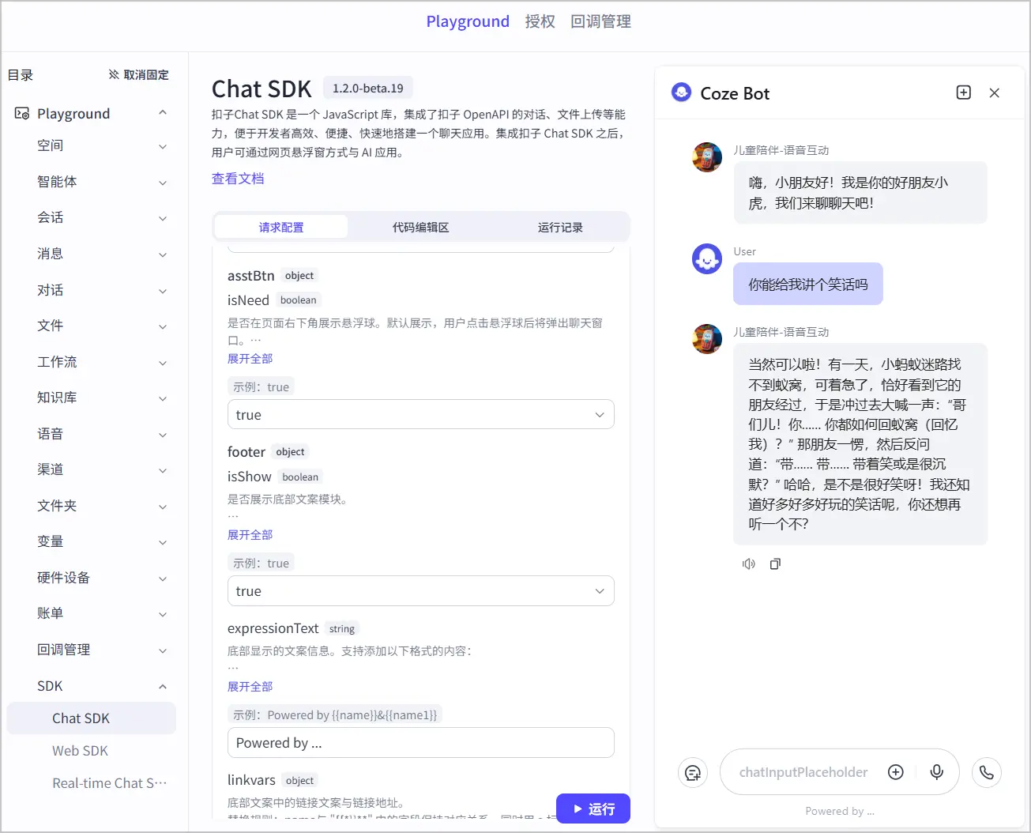Expand the 回调管理 sidebar section
Image resolution: width=1031 pixels, height=833 pixels.
click(163, 650)
